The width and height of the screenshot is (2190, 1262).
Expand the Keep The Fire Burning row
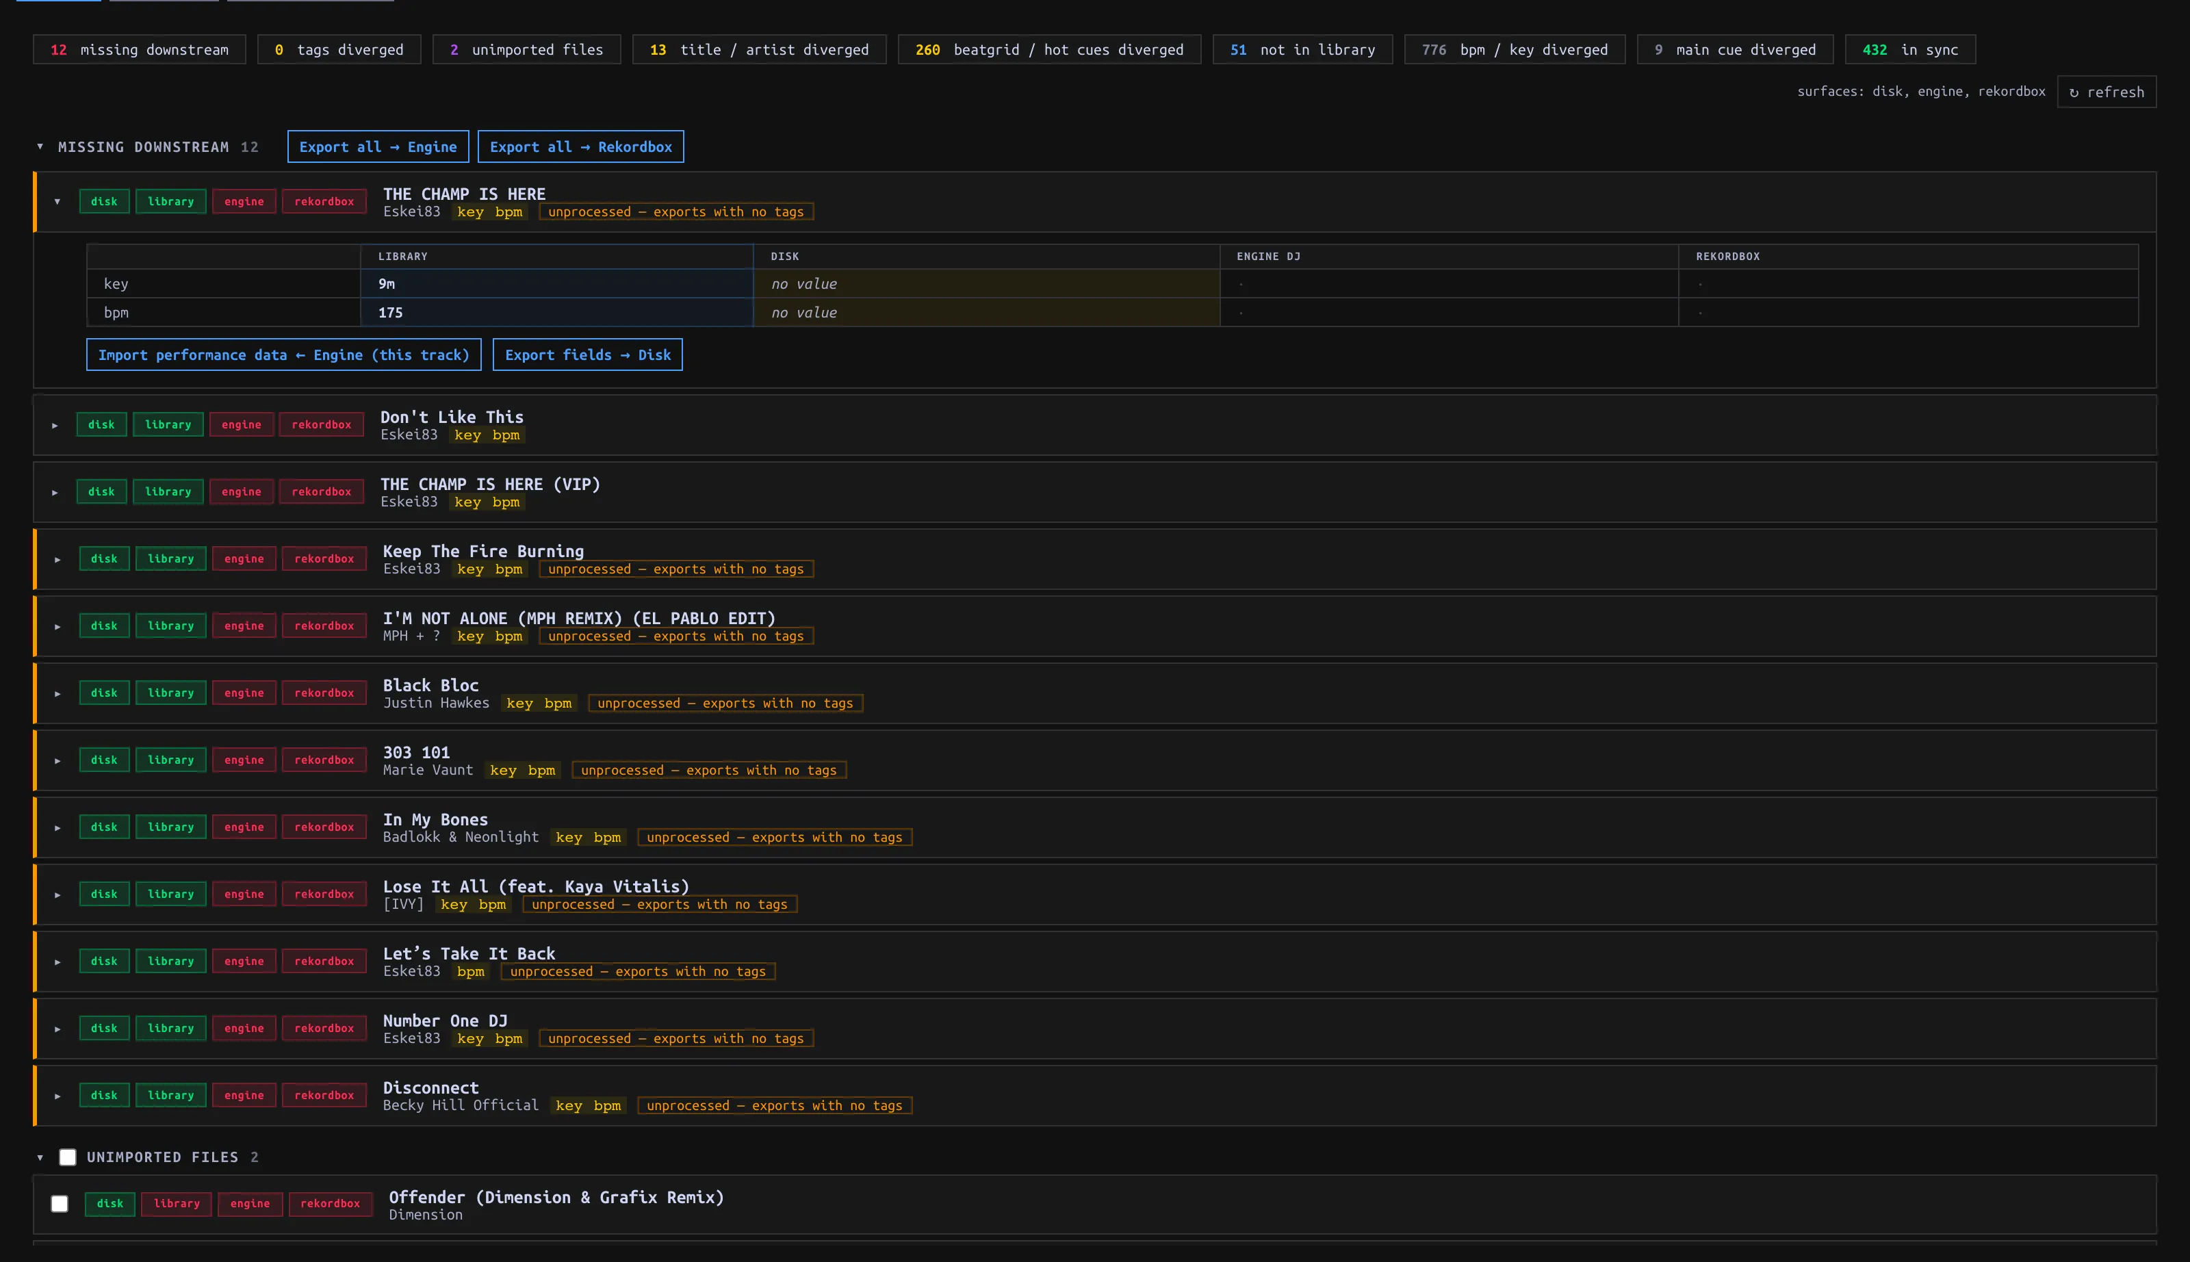pyautogui.click(x=57, y=560)
